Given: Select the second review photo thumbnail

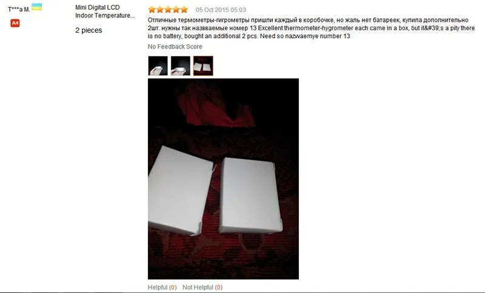Looking at the screenshot, I should (x=181, y=66).
